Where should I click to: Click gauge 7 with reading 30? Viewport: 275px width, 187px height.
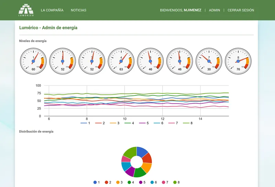(x=209, y=61)
